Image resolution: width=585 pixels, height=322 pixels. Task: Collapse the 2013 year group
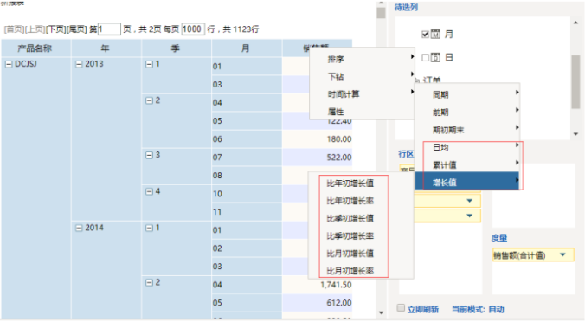tap(79, 64)
